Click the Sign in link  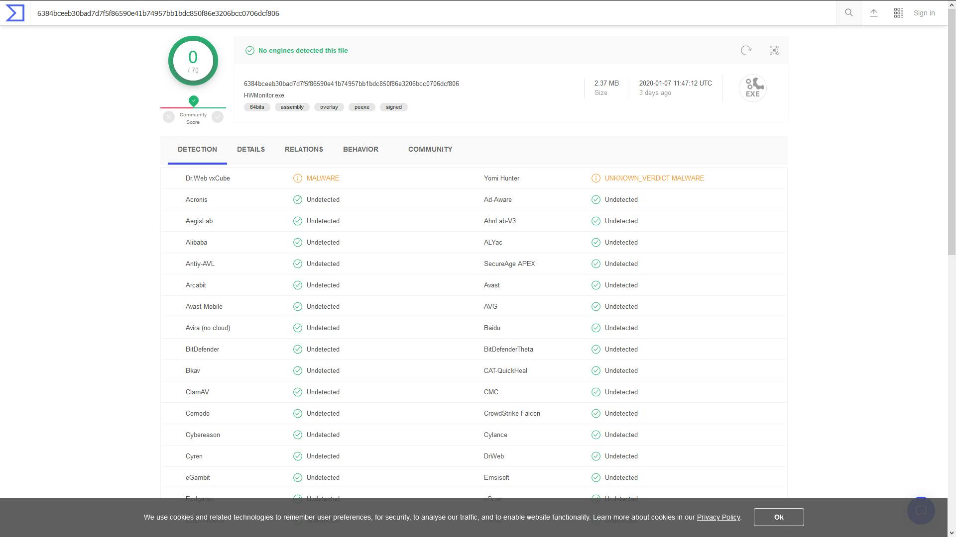click(x=924, y=13)
